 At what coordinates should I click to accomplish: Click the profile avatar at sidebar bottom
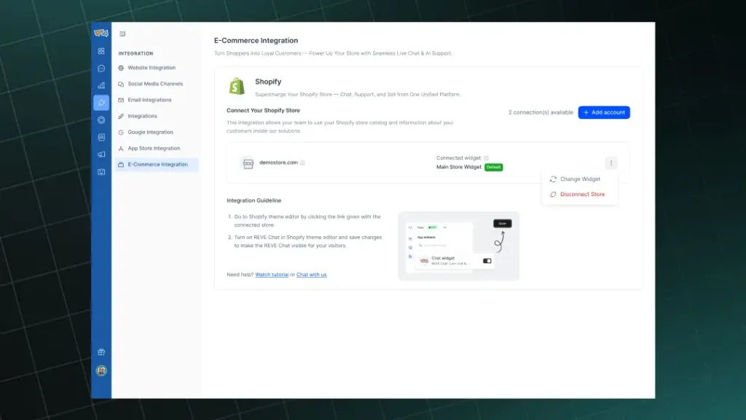(x=101, y=370)
